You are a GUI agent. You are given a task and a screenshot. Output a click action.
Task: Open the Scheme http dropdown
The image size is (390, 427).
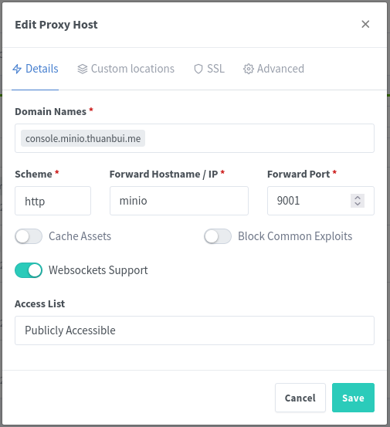[x=53, y=201]
